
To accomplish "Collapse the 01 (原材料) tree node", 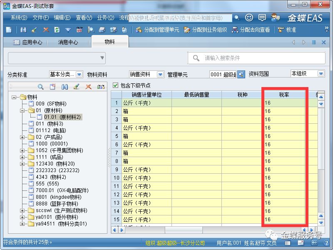I will 22,110.
